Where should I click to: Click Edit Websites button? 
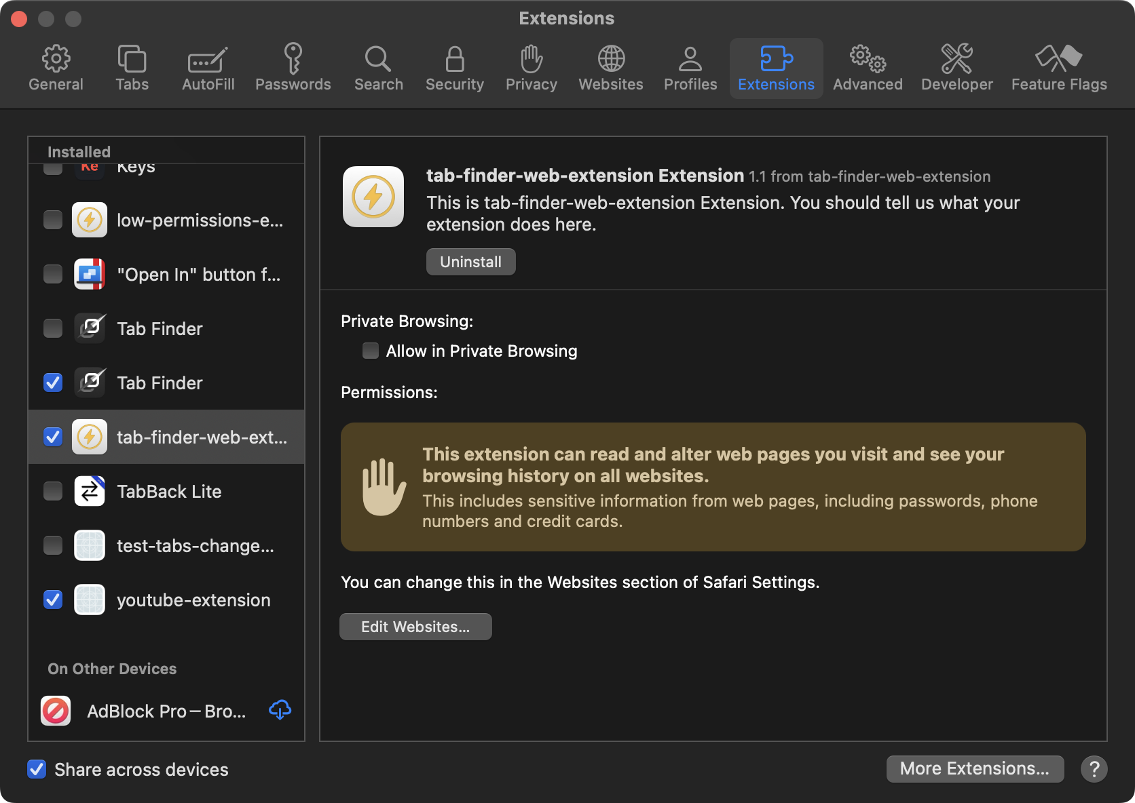[415, 627]
